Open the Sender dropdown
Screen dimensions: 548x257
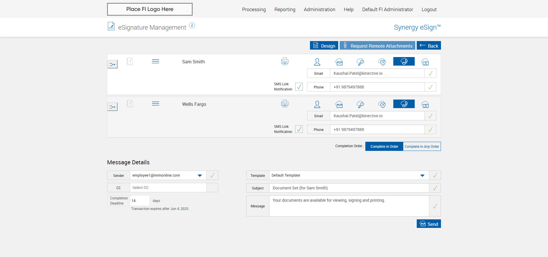[x=168, y=175]
